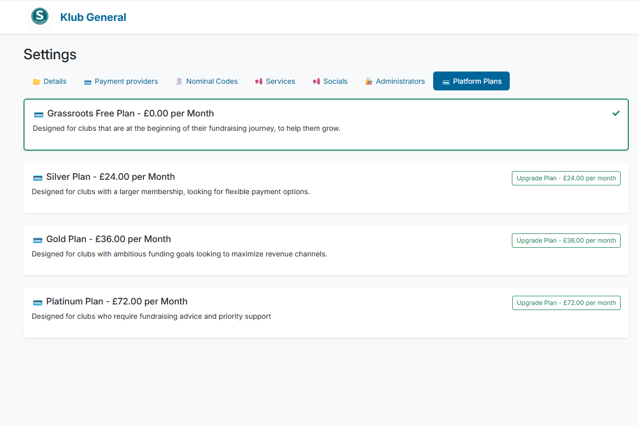Click the ledger icon next to Nominal Codes
Image resolution: width=638 pixels, height=426 pixels.
179,81
